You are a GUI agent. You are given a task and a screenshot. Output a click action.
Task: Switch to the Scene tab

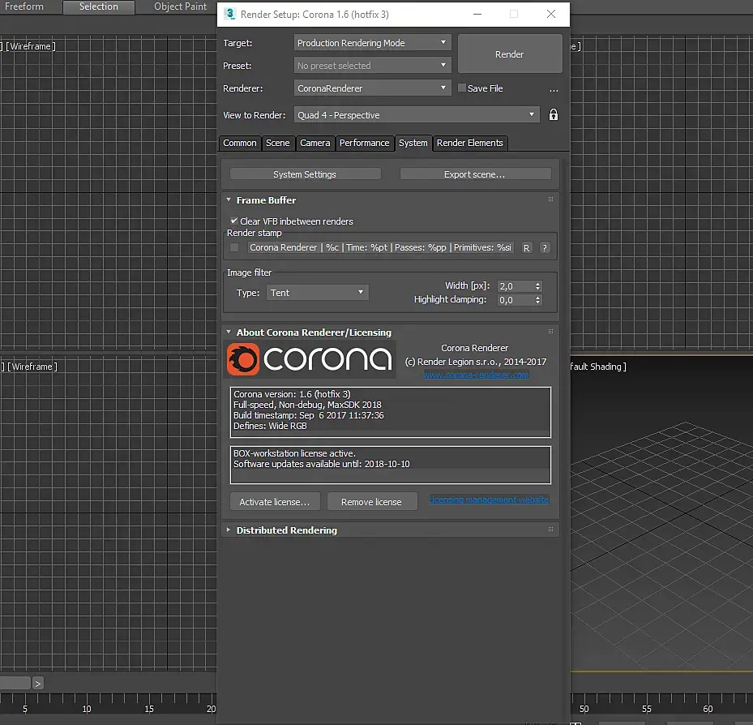[x=277, y=144]
